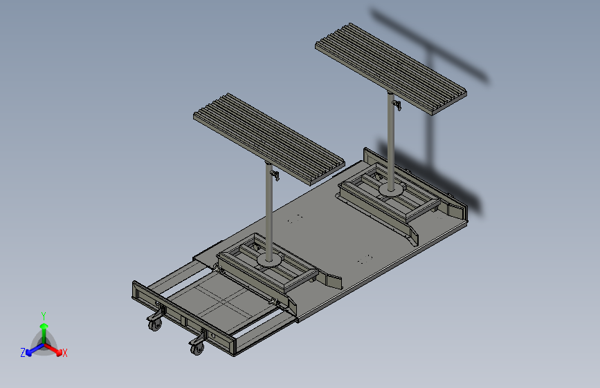Click the green Y axis of the triad

pyautogui.click(x=44, y=333)
